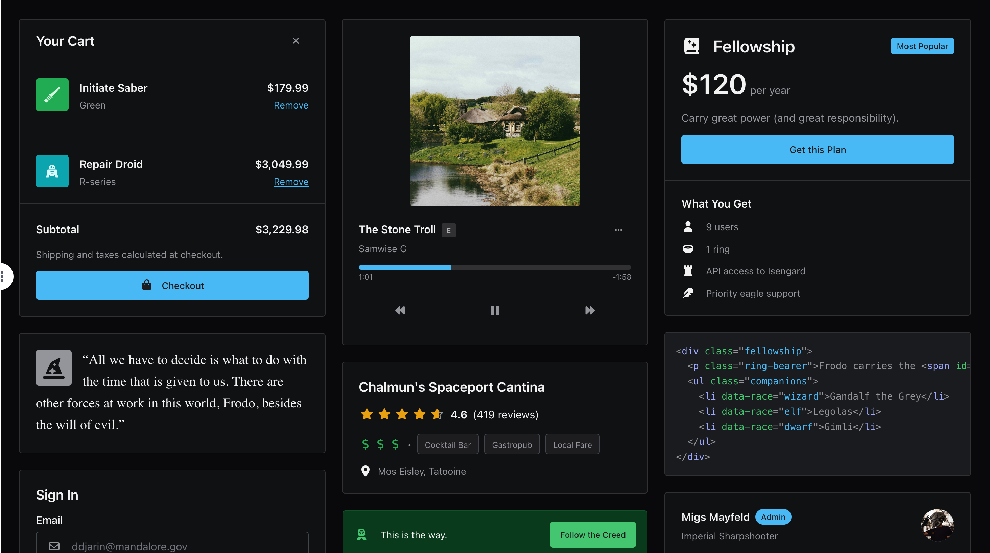Click the "(419 reviews)" text
The image size is (990, 553).
tap(506, 415)
